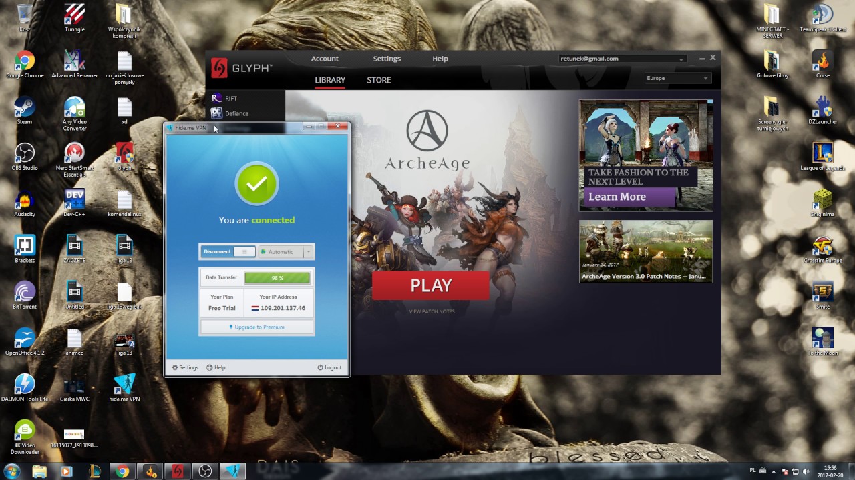
Task: Open the Account menu in Glyph
Action: pyautogui.click(x=325, y=59)
